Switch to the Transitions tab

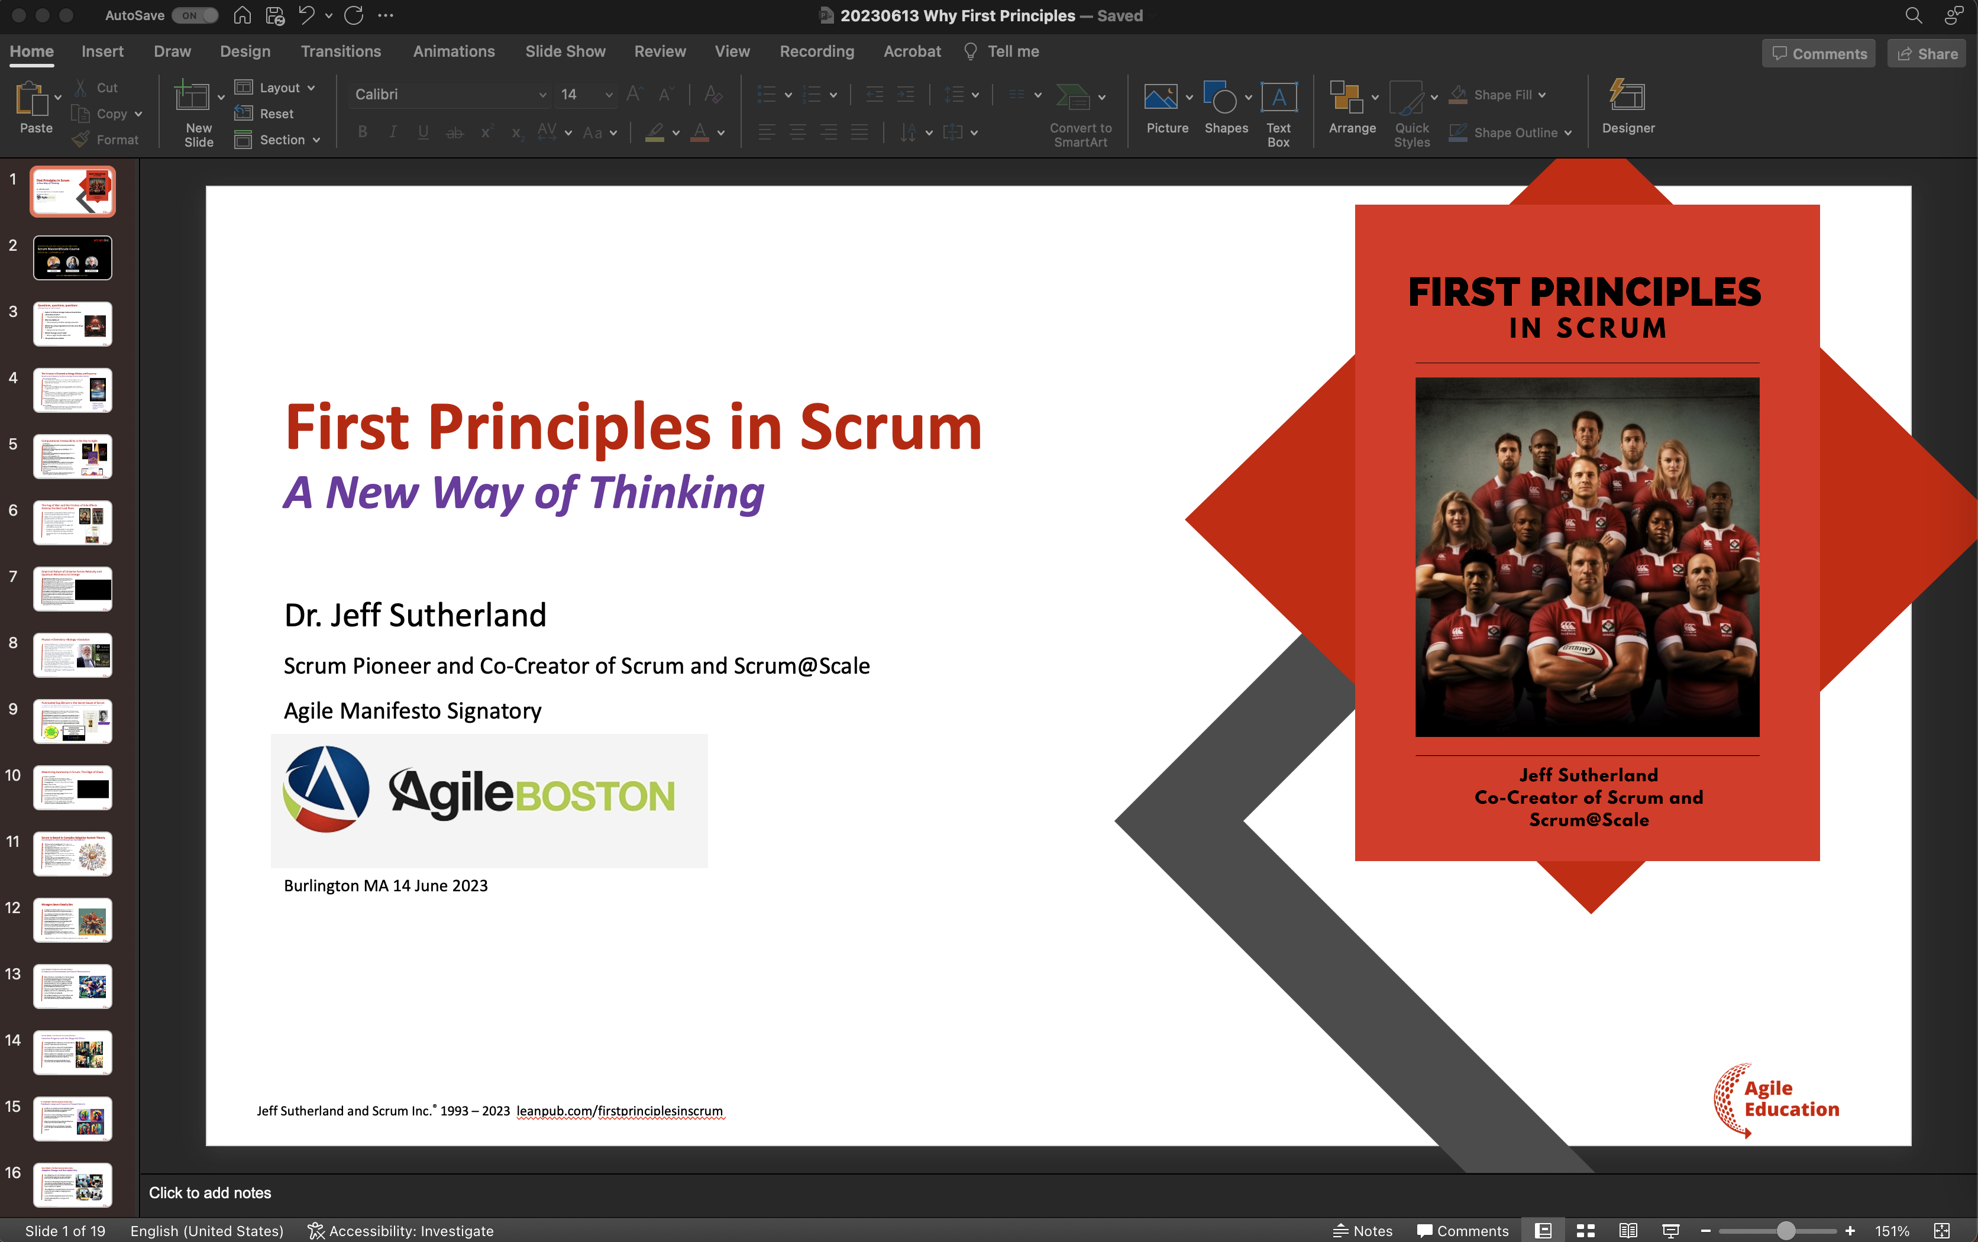340,51
